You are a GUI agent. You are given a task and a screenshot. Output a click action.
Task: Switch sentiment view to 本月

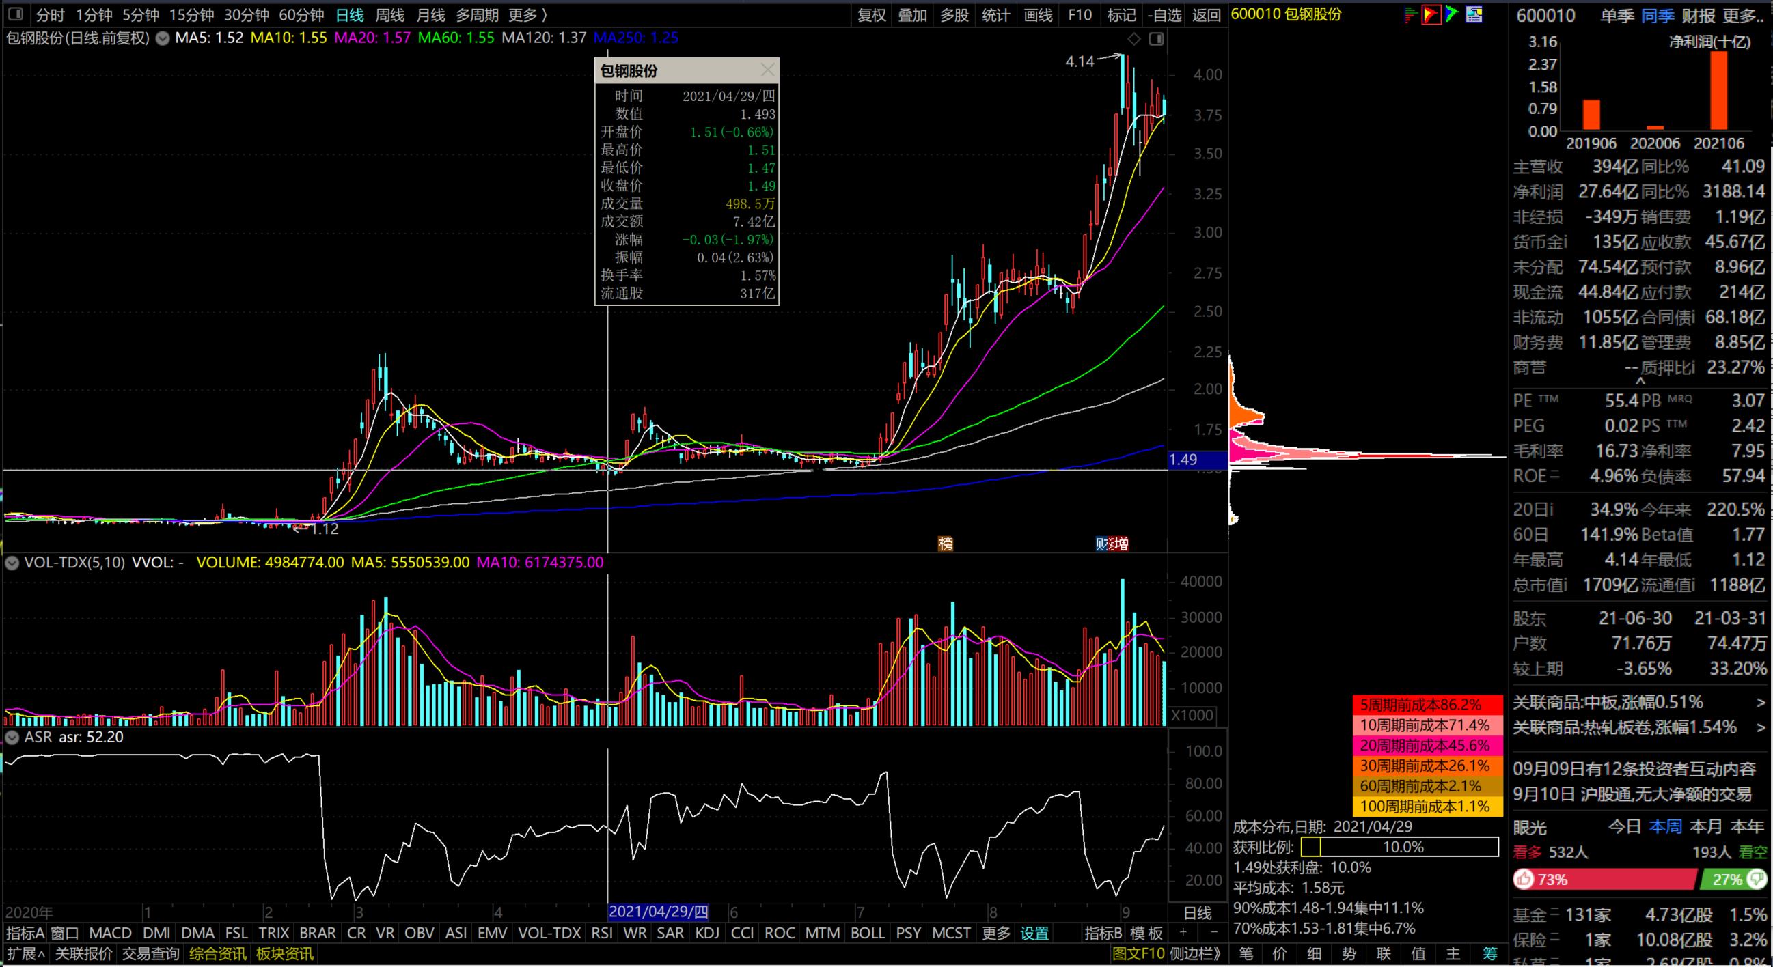click(1706, 827)
